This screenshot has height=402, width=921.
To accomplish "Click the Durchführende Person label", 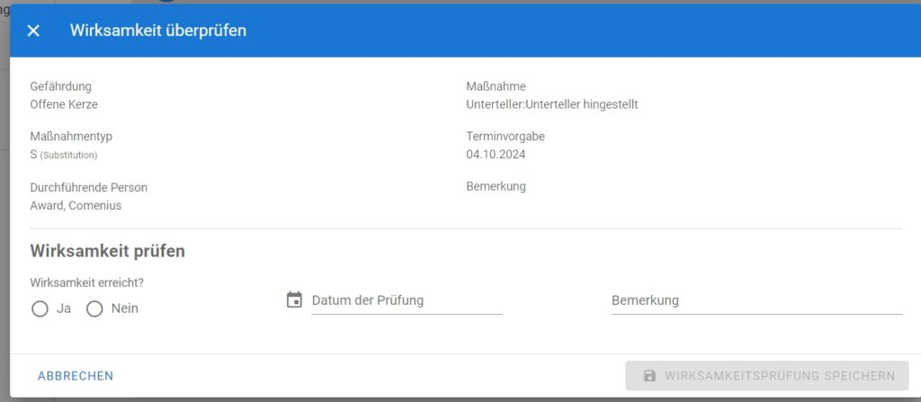I will pos(89,187).
